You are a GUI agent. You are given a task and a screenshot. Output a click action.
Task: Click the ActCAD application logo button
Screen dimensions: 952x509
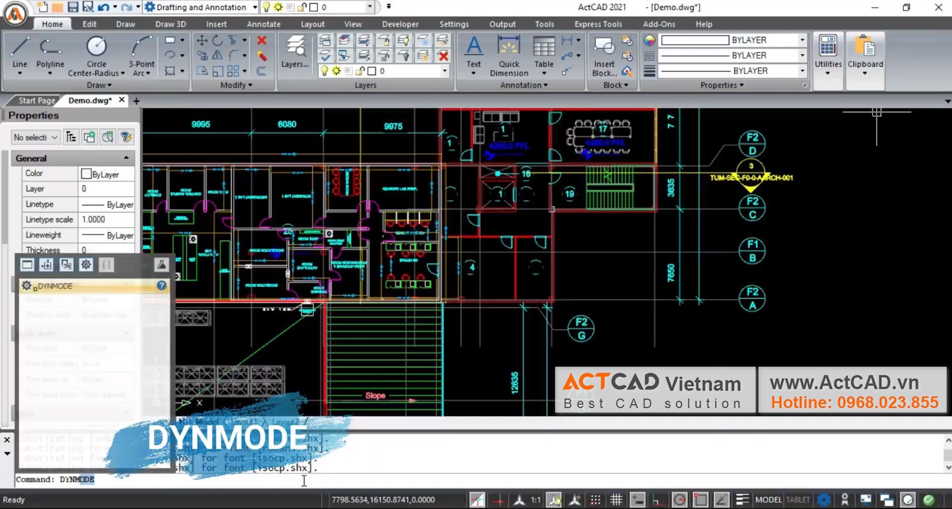coord(15,13)
